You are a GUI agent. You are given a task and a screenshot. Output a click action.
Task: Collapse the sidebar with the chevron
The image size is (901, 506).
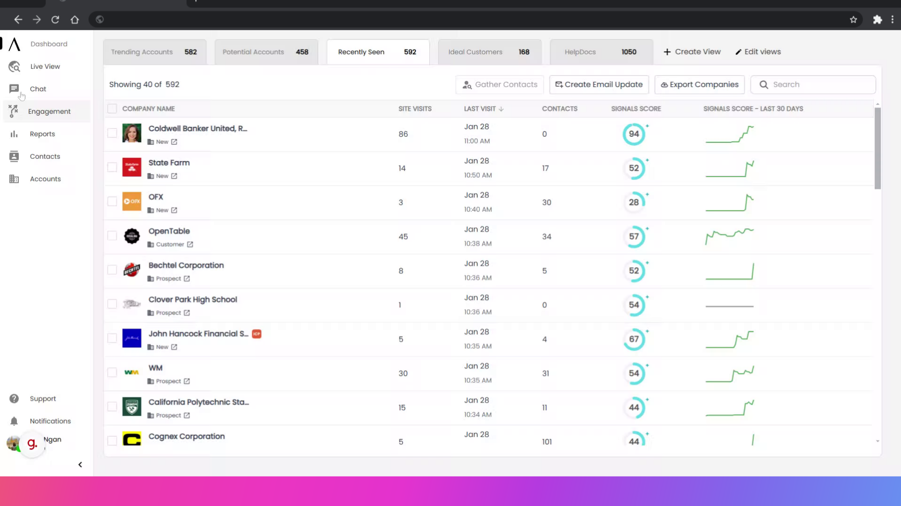(x=80, y=465)
